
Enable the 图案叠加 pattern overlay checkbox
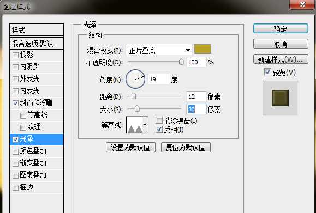[x=15, y=175]
